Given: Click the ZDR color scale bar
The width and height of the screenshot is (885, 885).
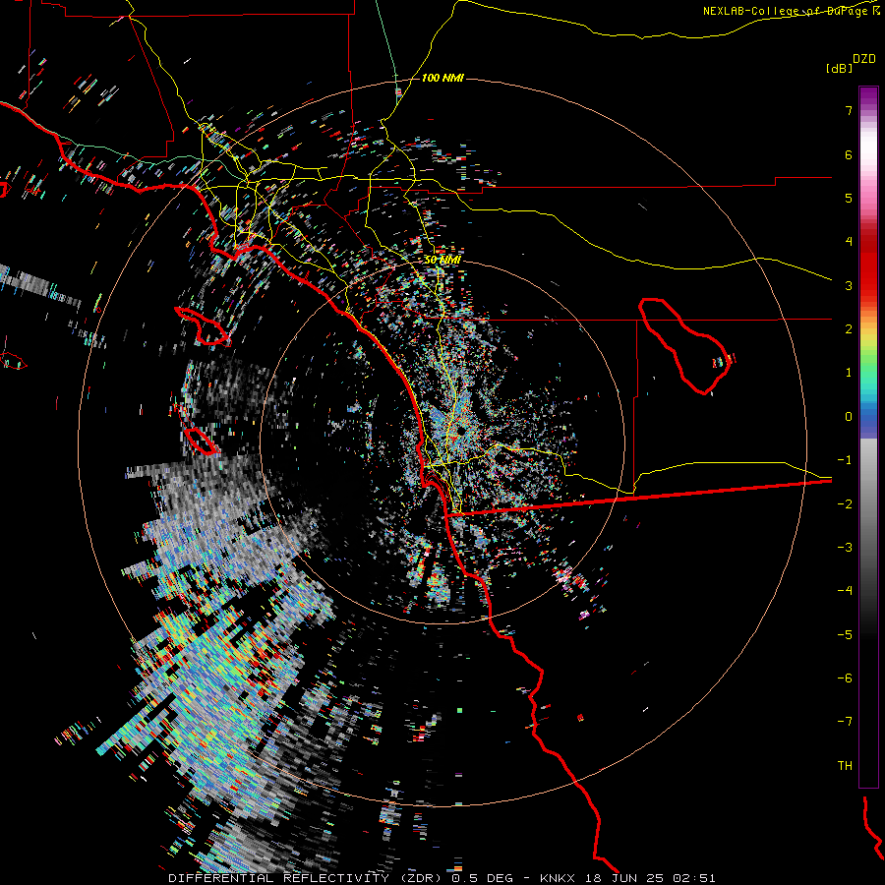Looking at the screenshot, I should (x=868, y=438).
